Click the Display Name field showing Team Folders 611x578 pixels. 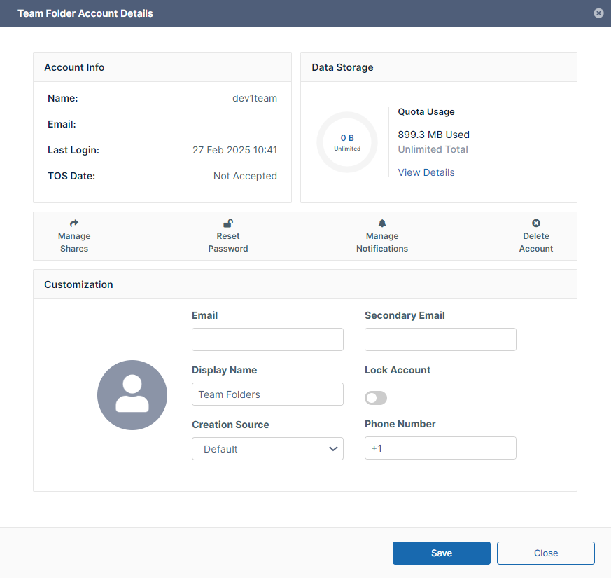[x=267, y=394]
